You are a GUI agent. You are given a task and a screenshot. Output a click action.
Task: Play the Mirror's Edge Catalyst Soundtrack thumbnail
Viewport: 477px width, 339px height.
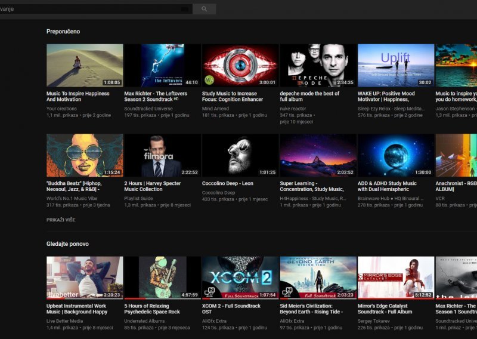pyautogui.click(x=395, y=278)
